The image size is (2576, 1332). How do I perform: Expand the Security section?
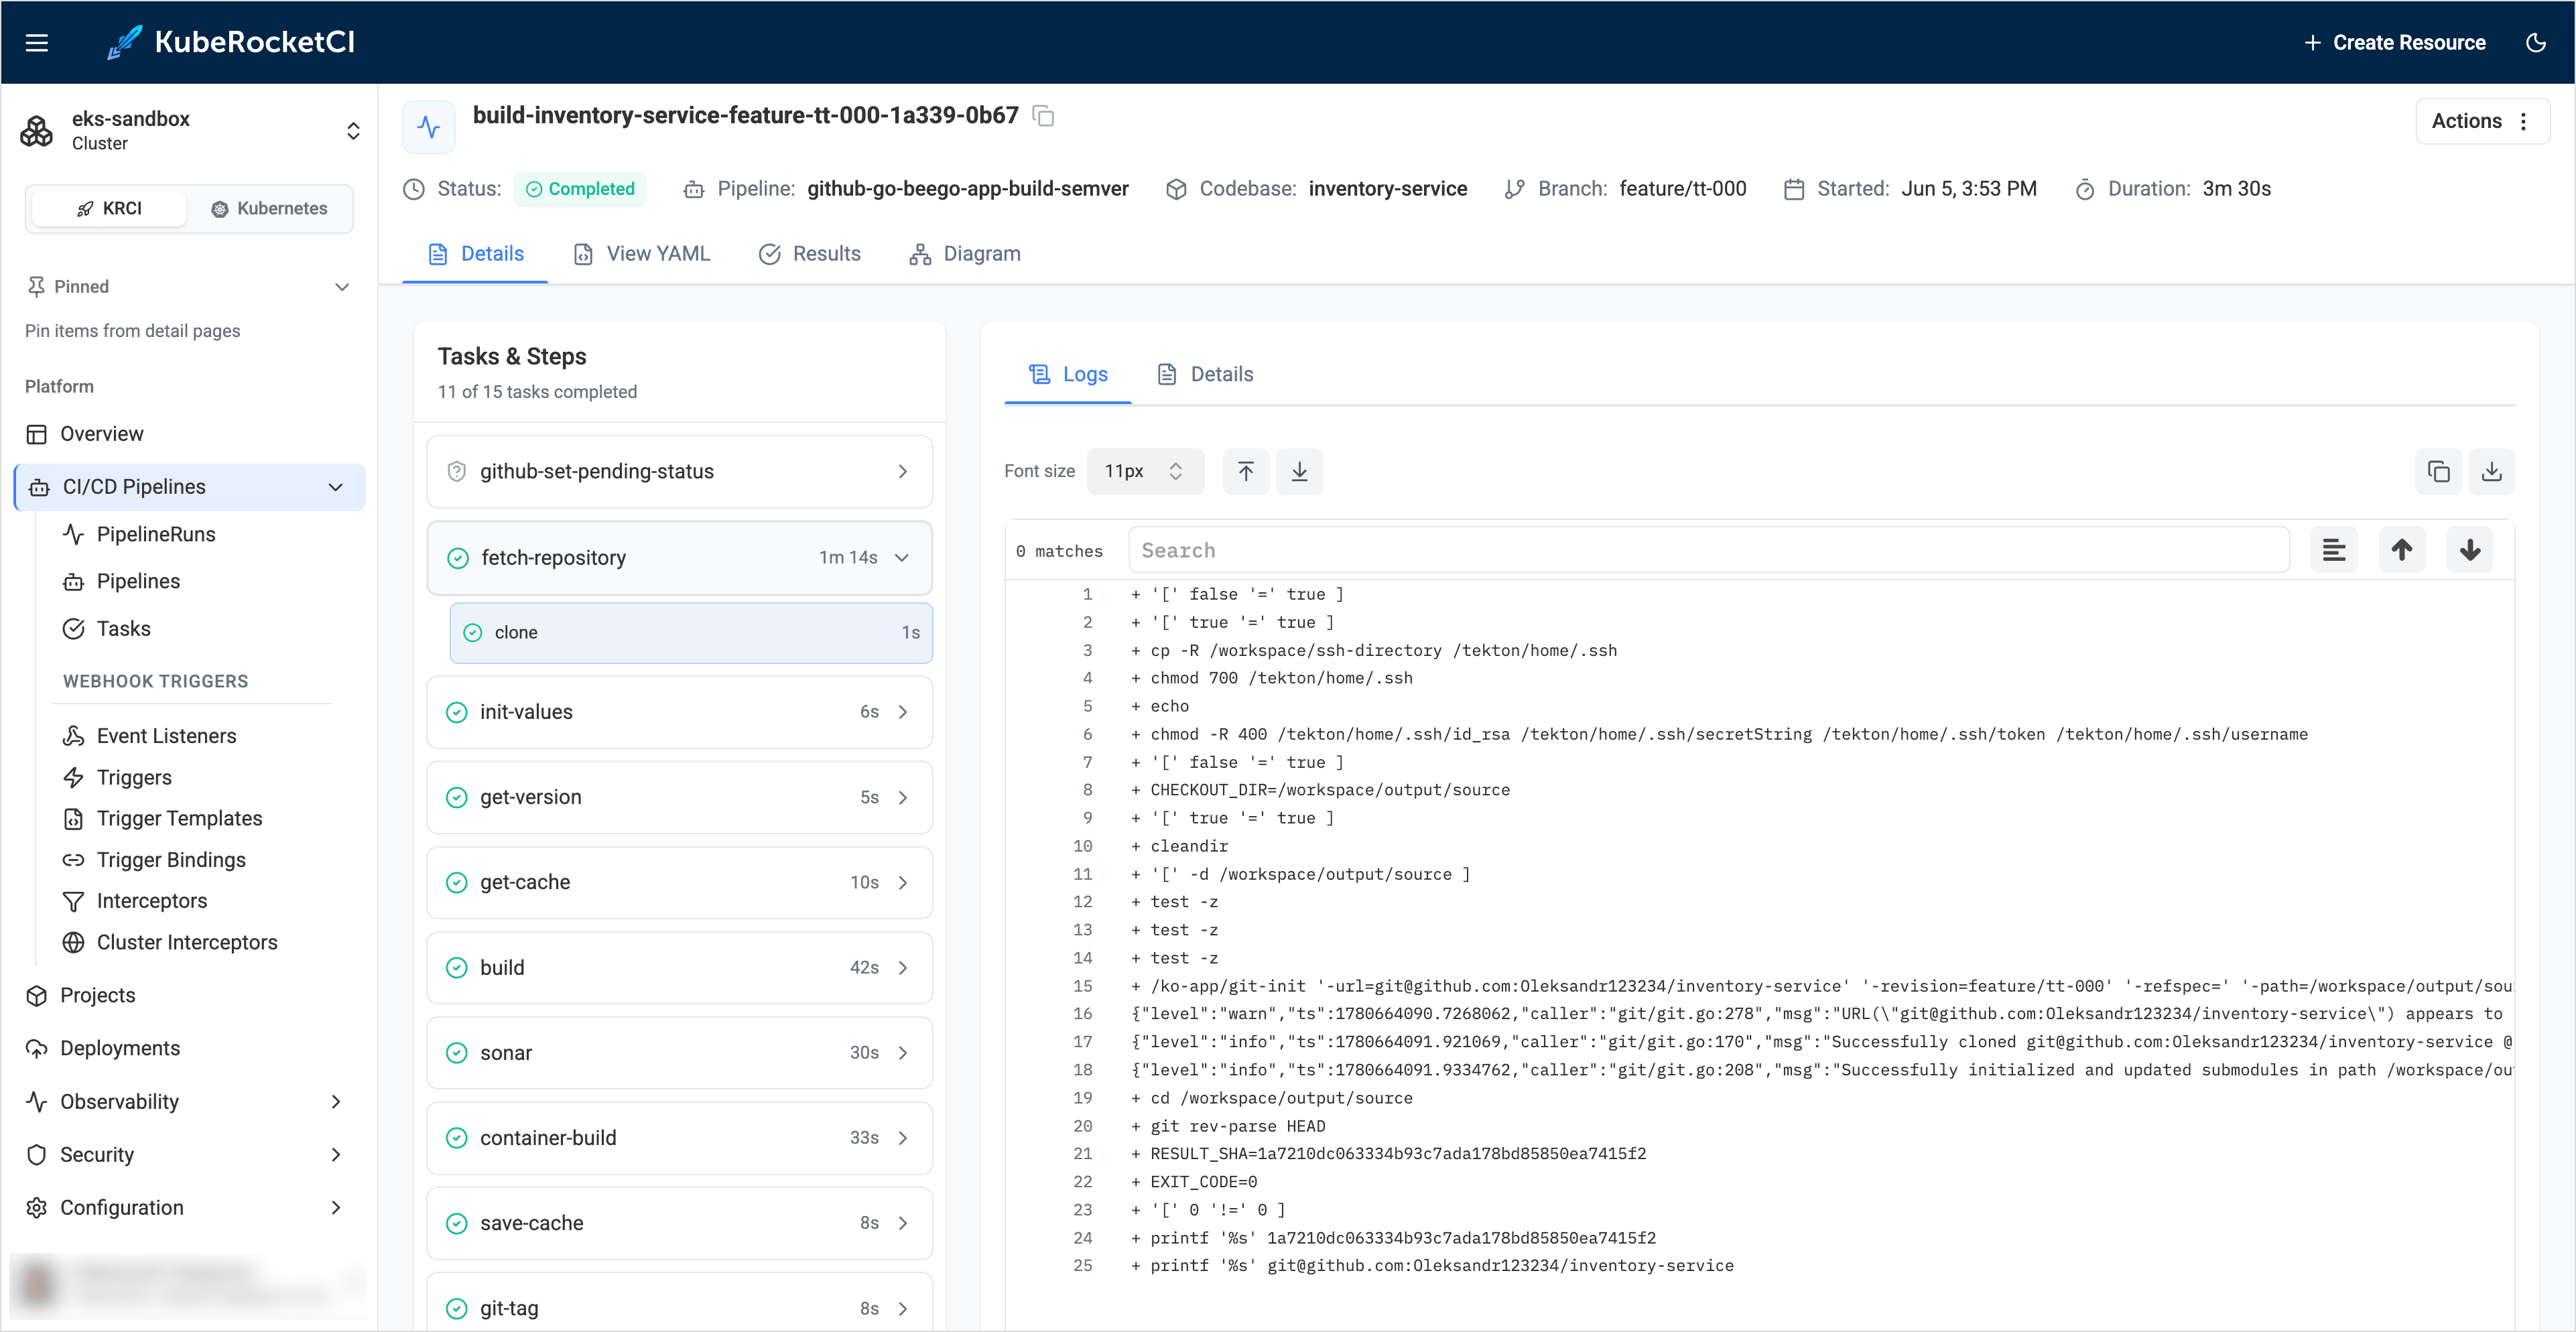[x=190, y=1154]
